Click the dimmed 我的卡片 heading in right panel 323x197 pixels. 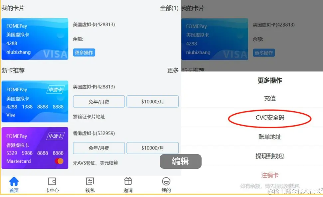click(x=193, y=8)
